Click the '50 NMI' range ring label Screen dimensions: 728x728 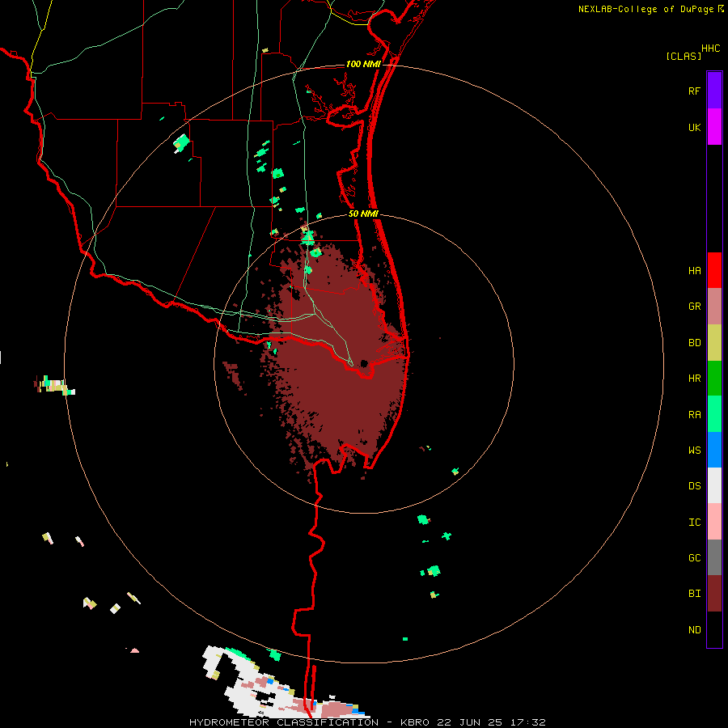coord(363,214)
